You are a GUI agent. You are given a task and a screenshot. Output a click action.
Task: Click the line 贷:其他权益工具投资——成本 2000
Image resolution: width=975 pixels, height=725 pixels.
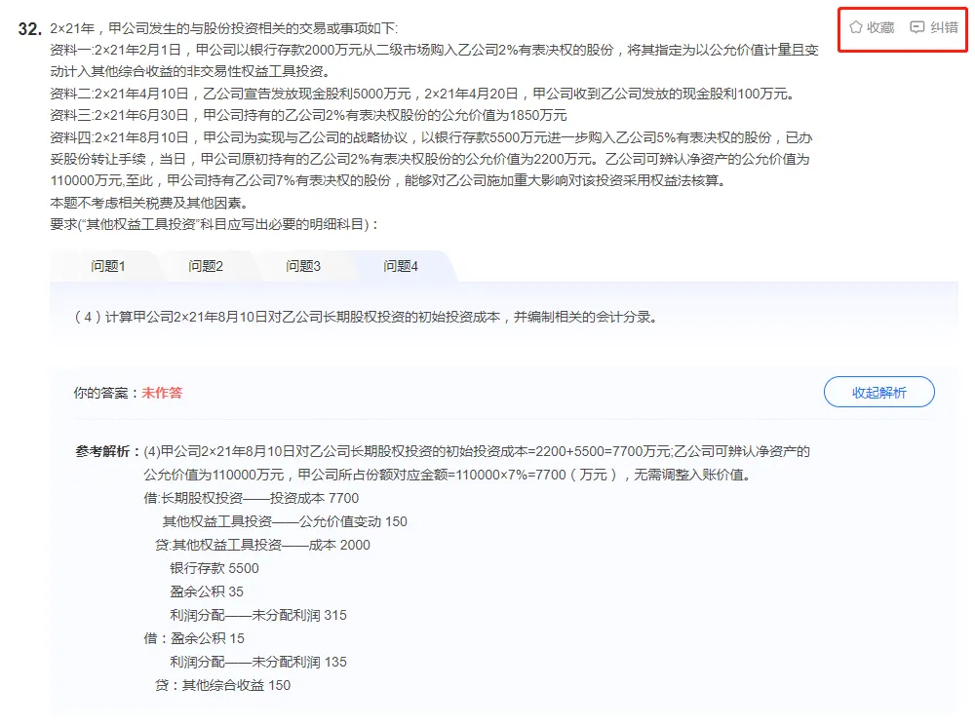click(262, 545)
